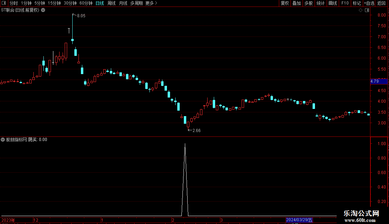Select the 60分钟 period tab
The image size is (389, 224).
point(86,3)
